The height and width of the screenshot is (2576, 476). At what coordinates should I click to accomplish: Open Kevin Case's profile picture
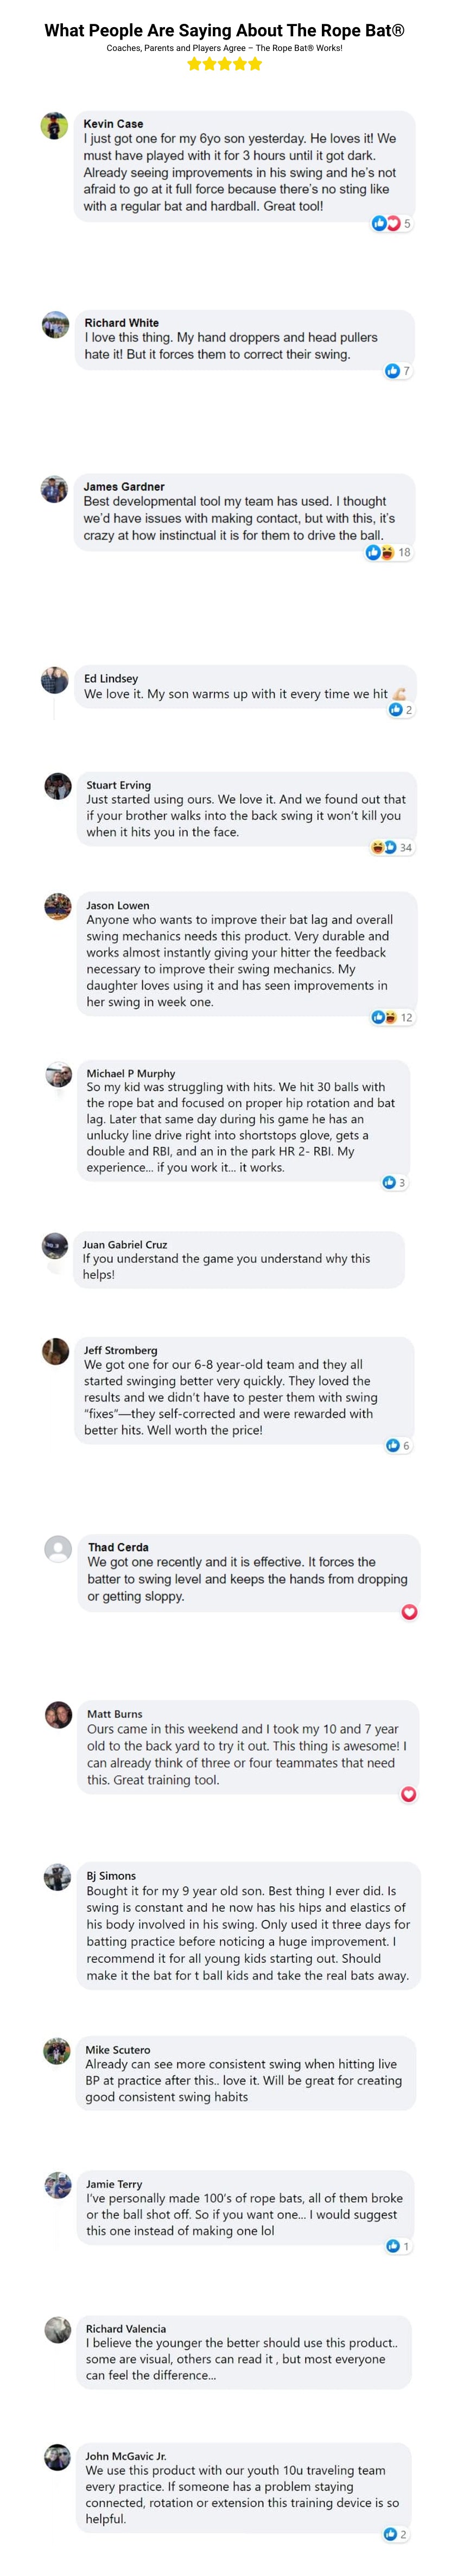54,126
